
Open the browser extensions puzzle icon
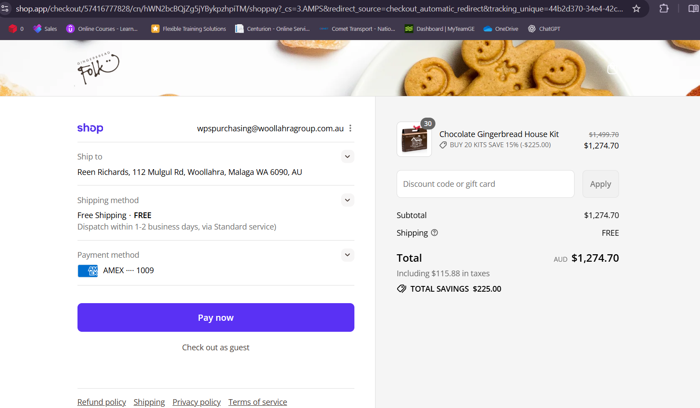[664, 9]
